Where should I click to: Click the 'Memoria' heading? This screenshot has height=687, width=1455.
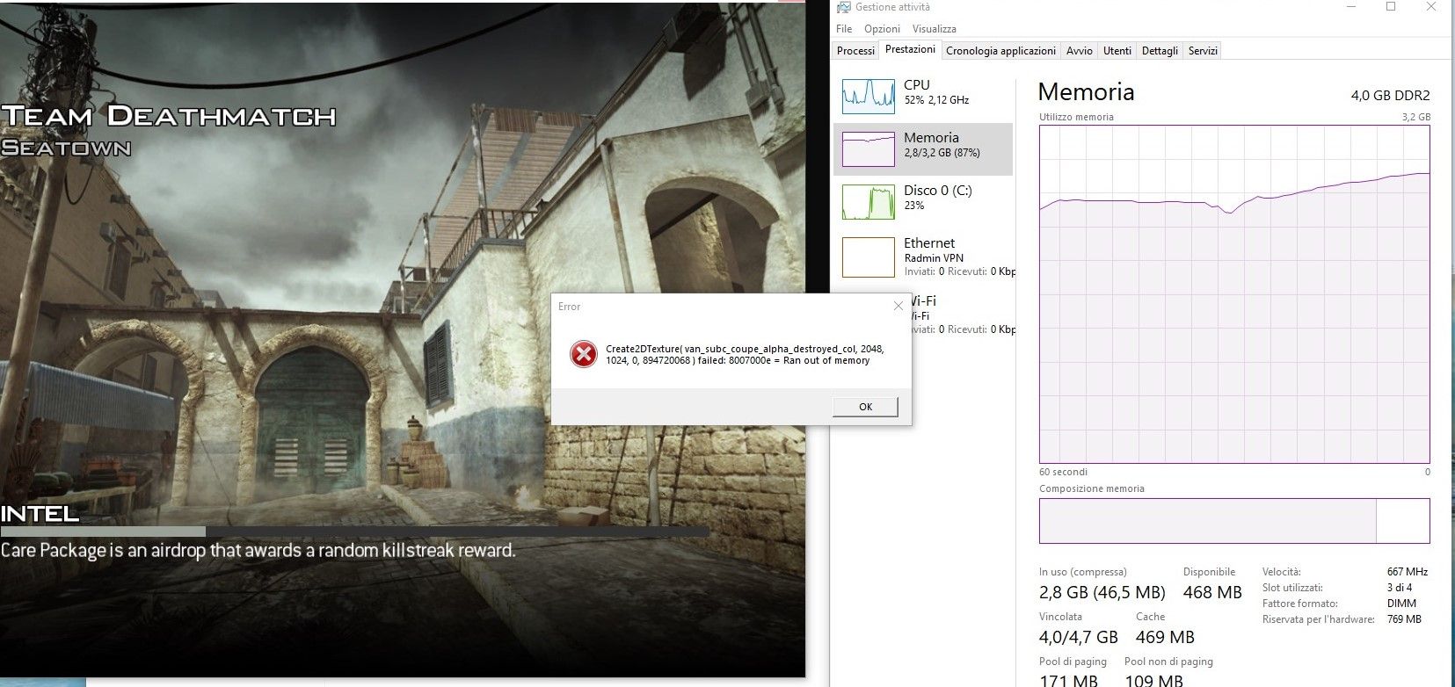[x=1086, y=92]
